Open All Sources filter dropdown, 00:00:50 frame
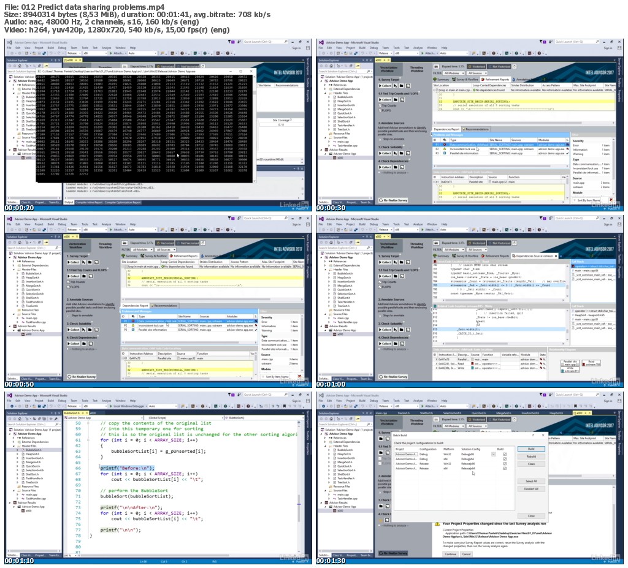 pyautogui.click(x=164, y=249)
